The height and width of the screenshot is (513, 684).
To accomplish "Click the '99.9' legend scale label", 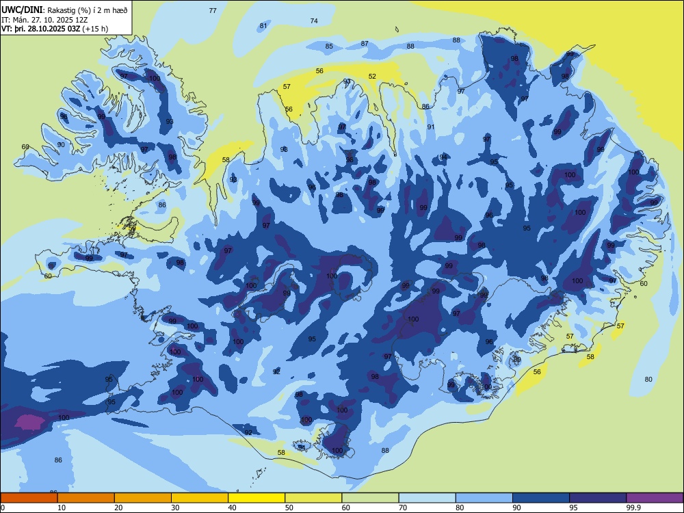I will click(633, 508).
